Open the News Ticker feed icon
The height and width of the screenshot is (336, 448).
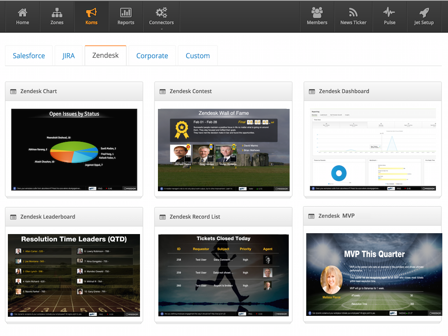[x=353, y=13]
